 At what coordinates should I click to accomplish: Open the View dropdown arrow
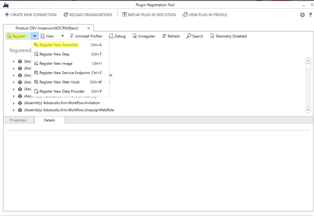click(x=62, y=36)
